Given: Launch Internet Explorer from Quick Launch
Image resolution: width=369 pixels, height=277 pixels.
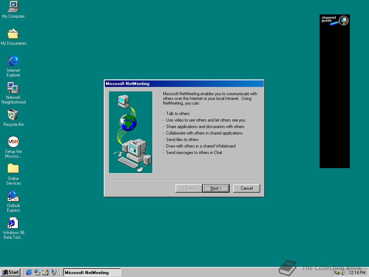Looking at the screenshot, I should 29,272.
